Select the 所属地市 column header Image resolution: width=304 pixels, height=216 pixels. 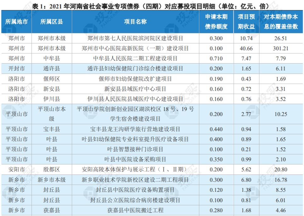(16, 21)
